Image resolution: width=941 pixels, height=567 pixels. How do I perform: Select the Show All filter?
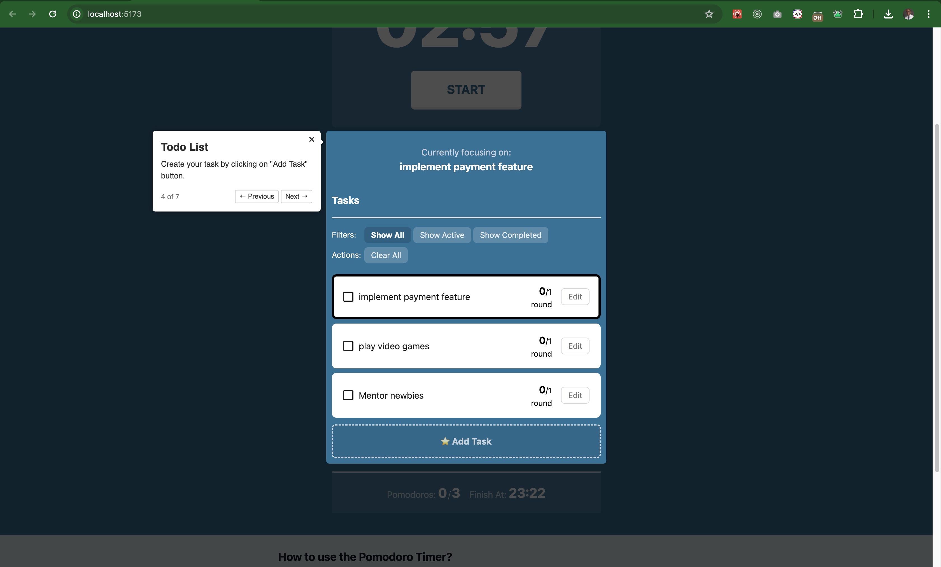(x=387, y=235)
